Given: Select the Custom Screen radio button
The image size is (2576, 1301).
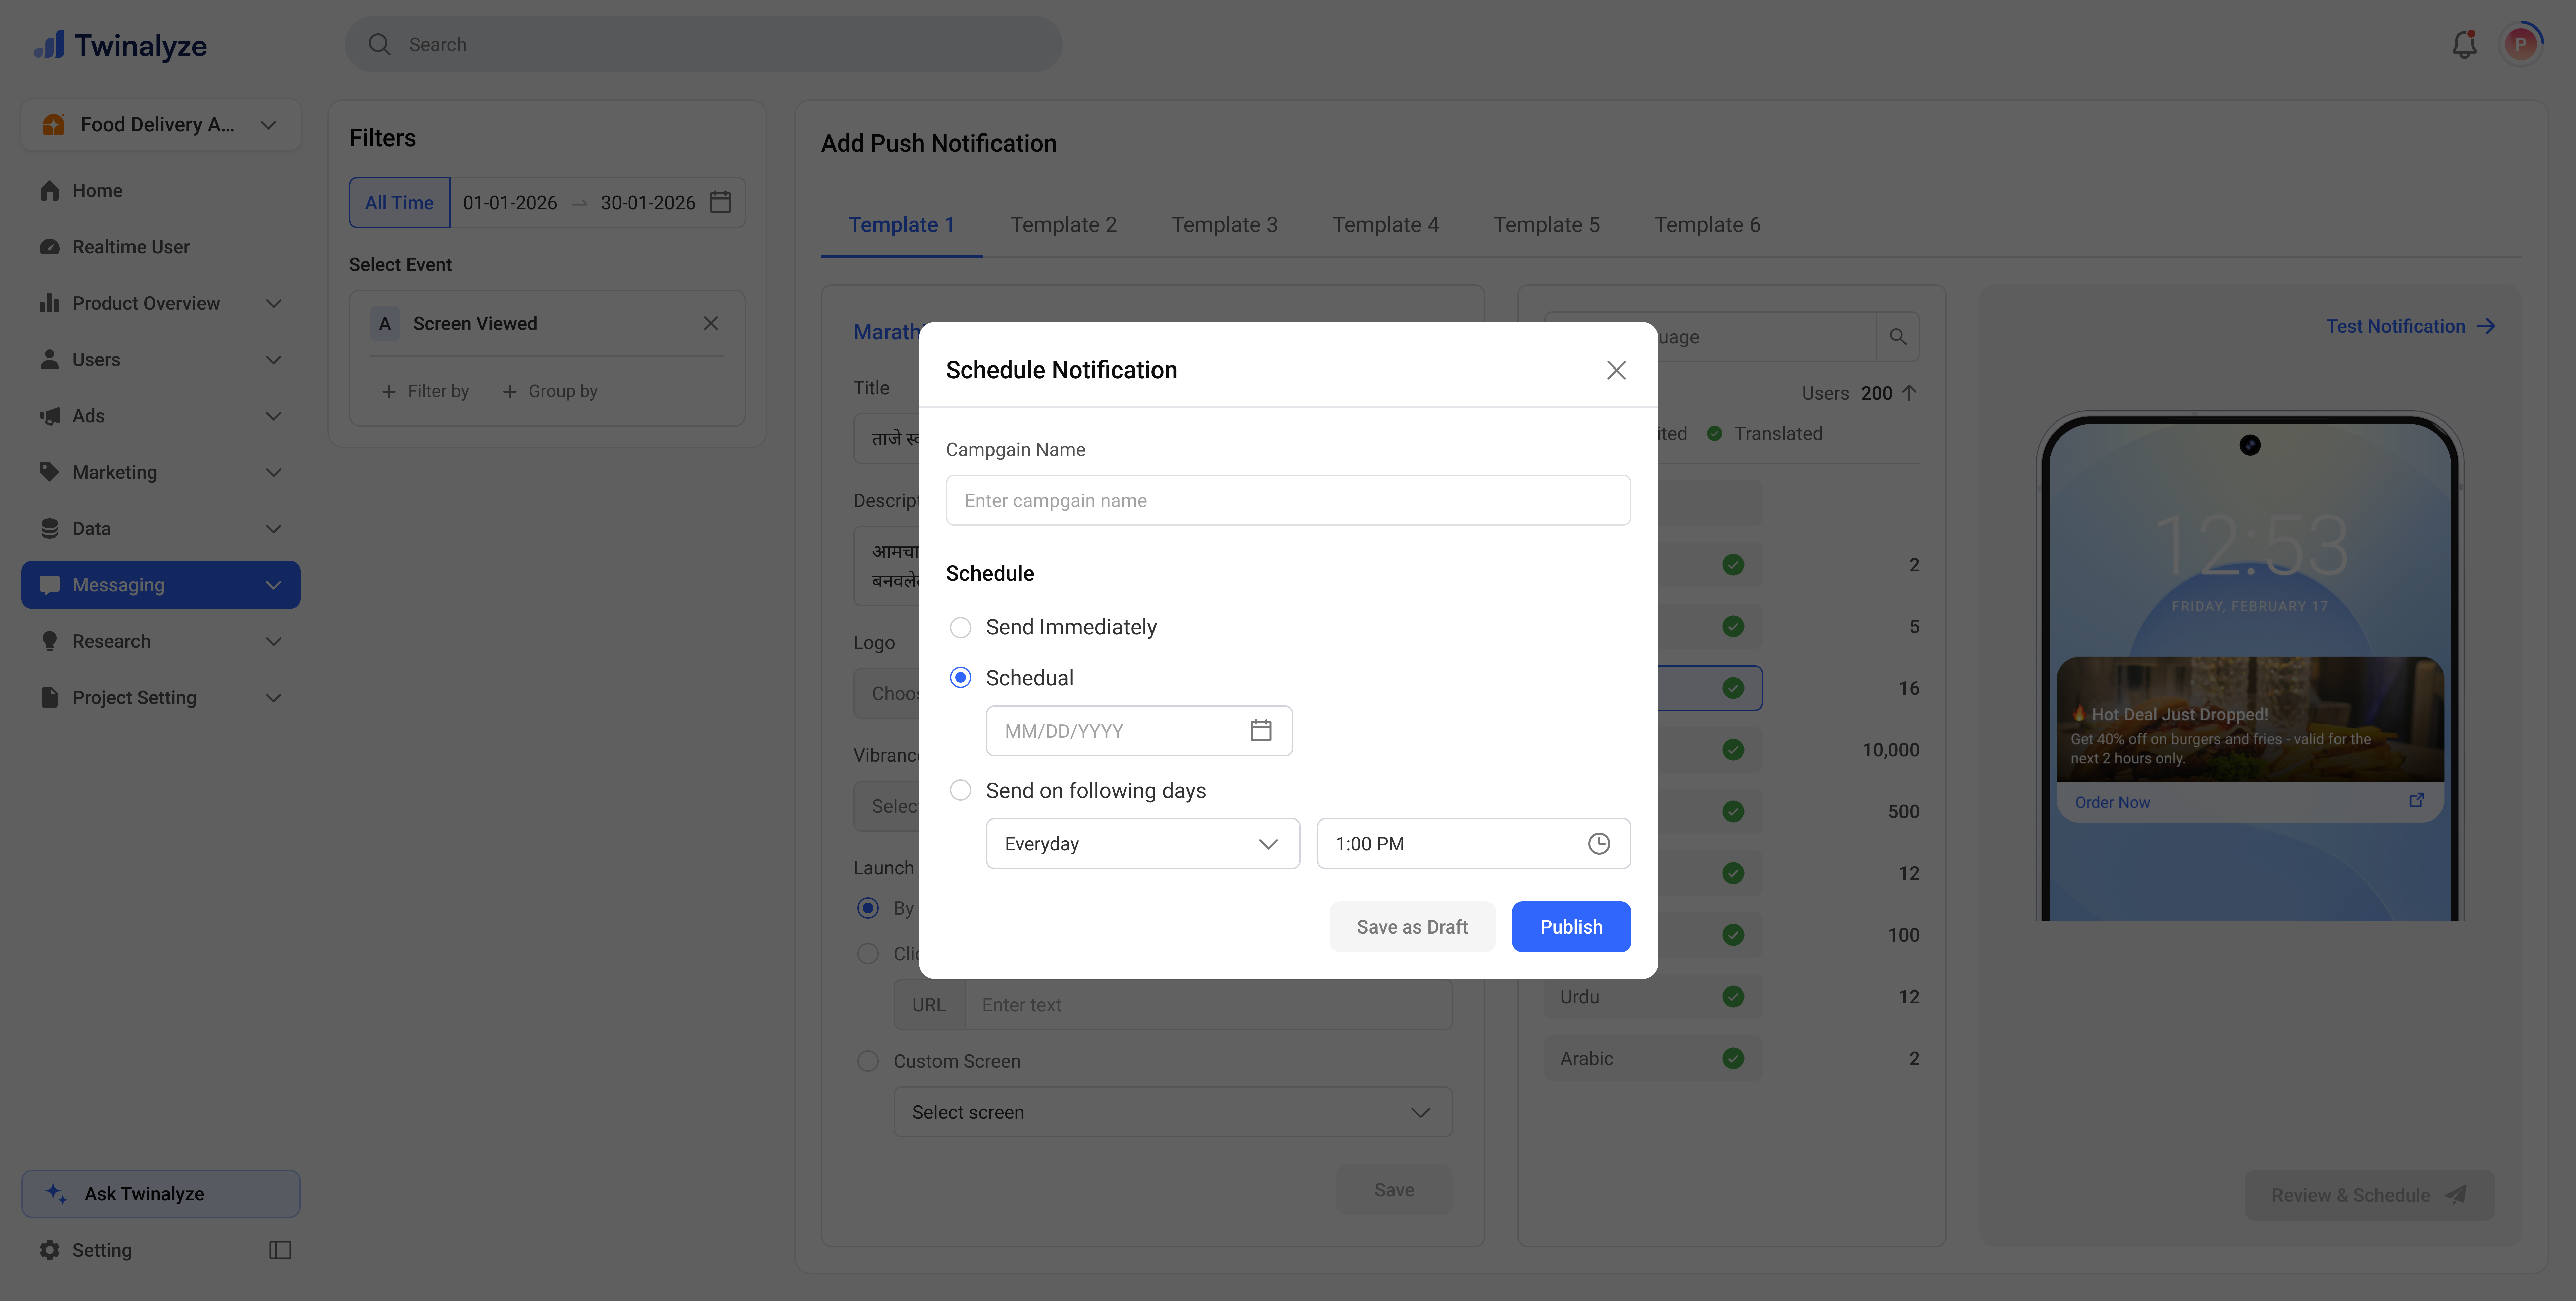Looking at the screenshot, I should [x=868, y=1061].
